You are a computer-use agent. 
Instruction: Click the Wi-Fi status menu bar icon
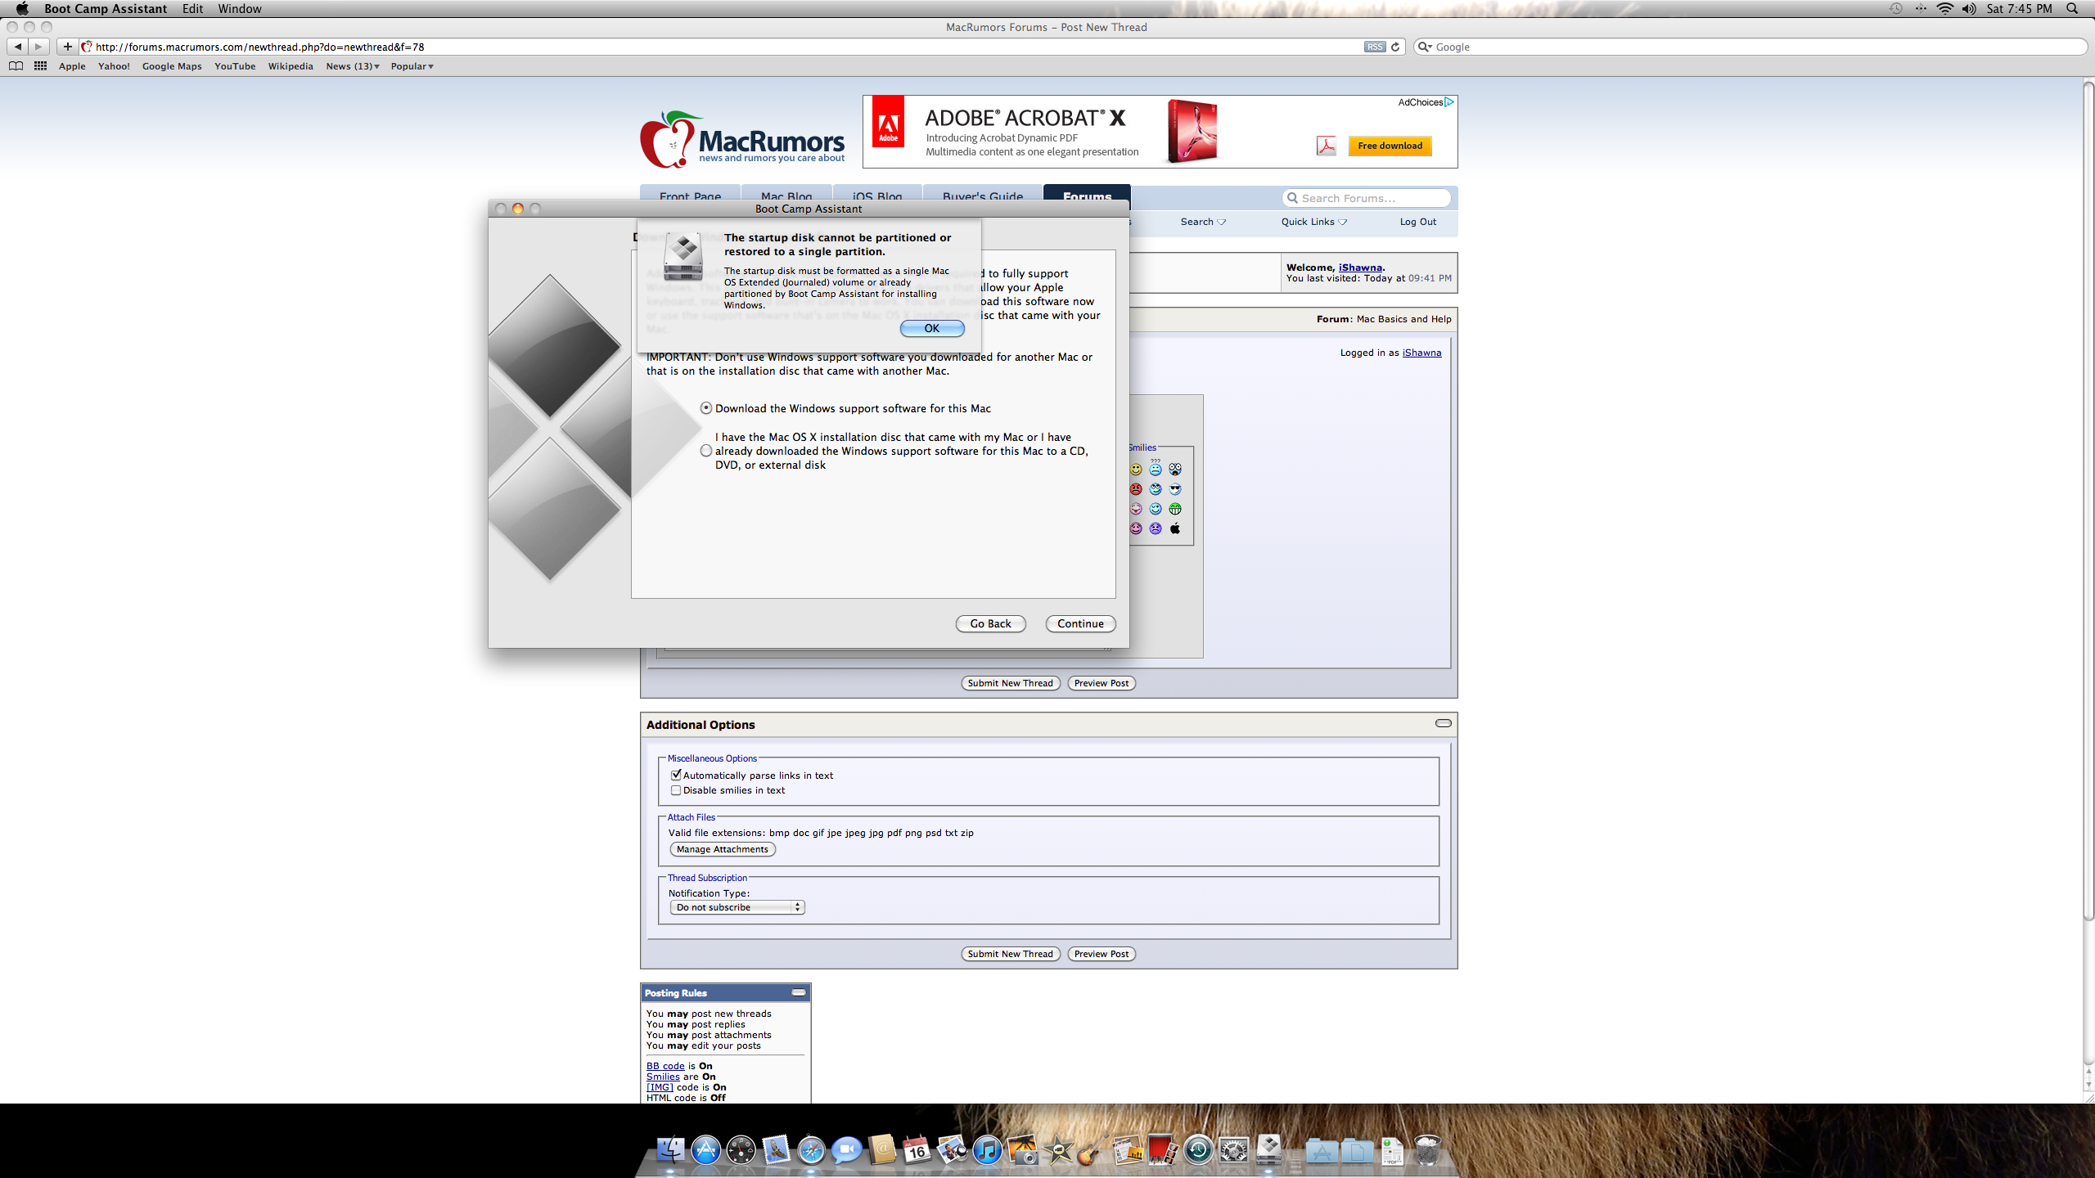tap(1944, 8)
